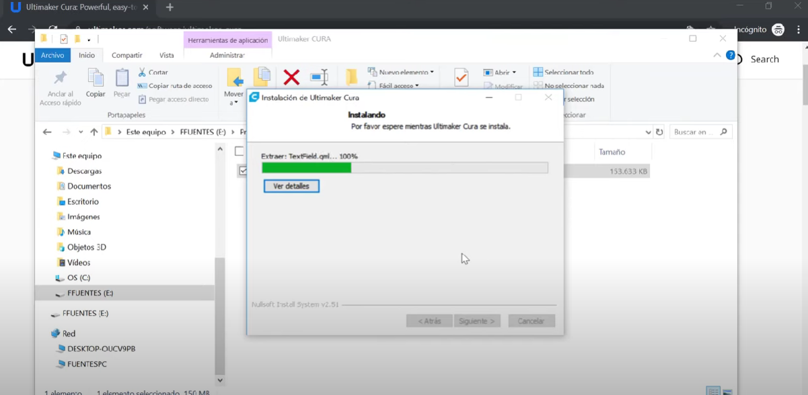Screen dimensions: 808x395
Task: Click the Cambiar nombre rename icon
Action: pos(319,77)
